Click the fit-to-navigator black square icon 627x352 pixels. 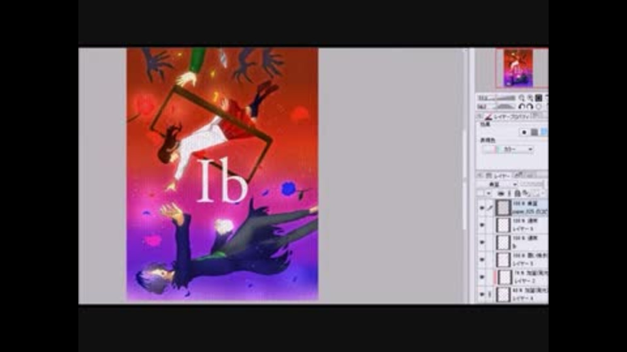coord(539,98)
